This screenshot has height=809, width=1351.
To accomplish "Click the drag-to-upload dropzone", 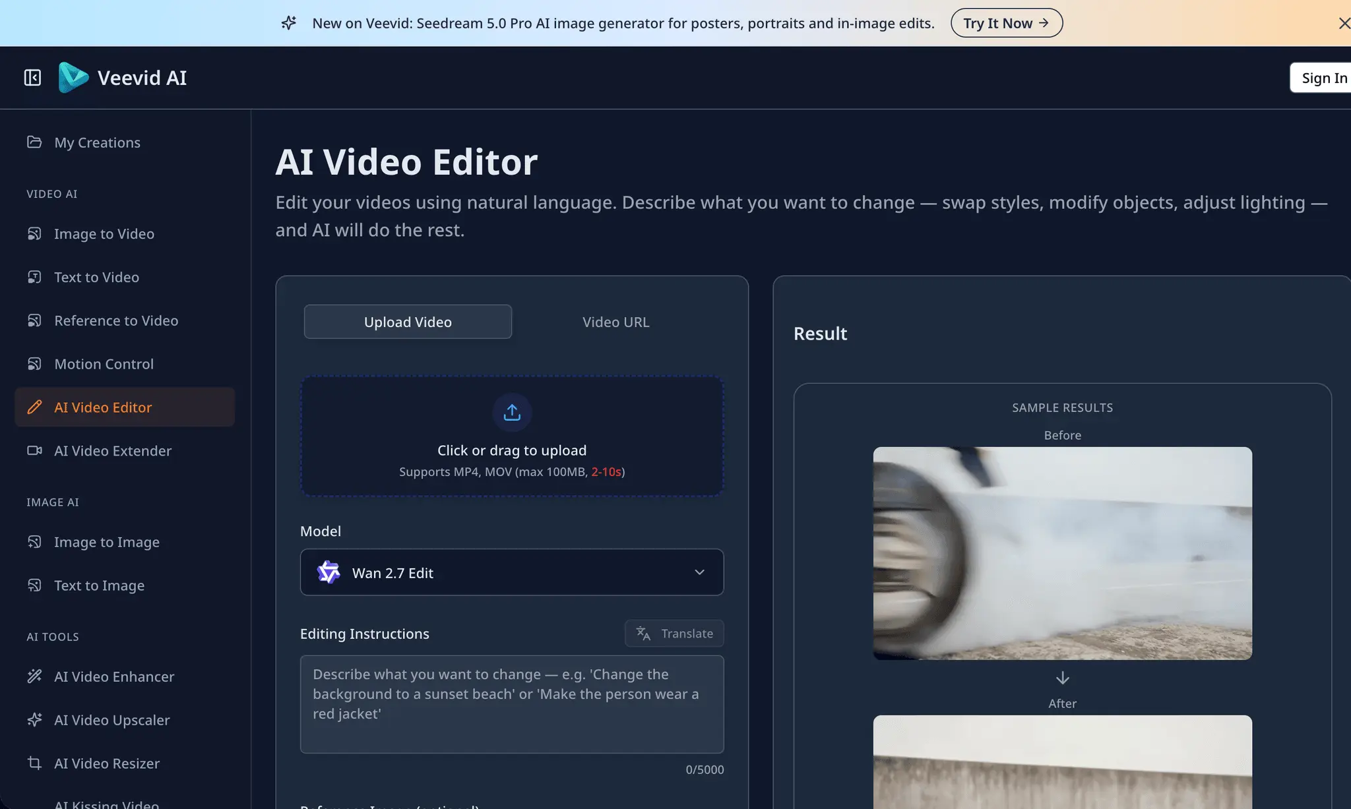I will pos(512,436).
